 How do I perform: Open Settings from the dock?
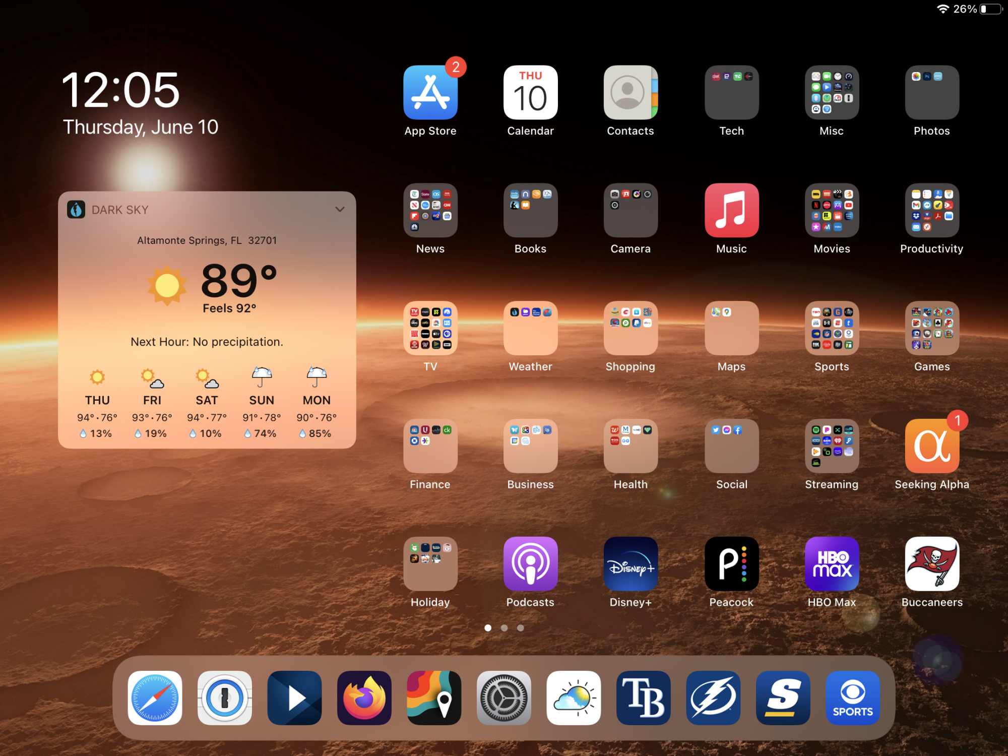click(504, 698)
